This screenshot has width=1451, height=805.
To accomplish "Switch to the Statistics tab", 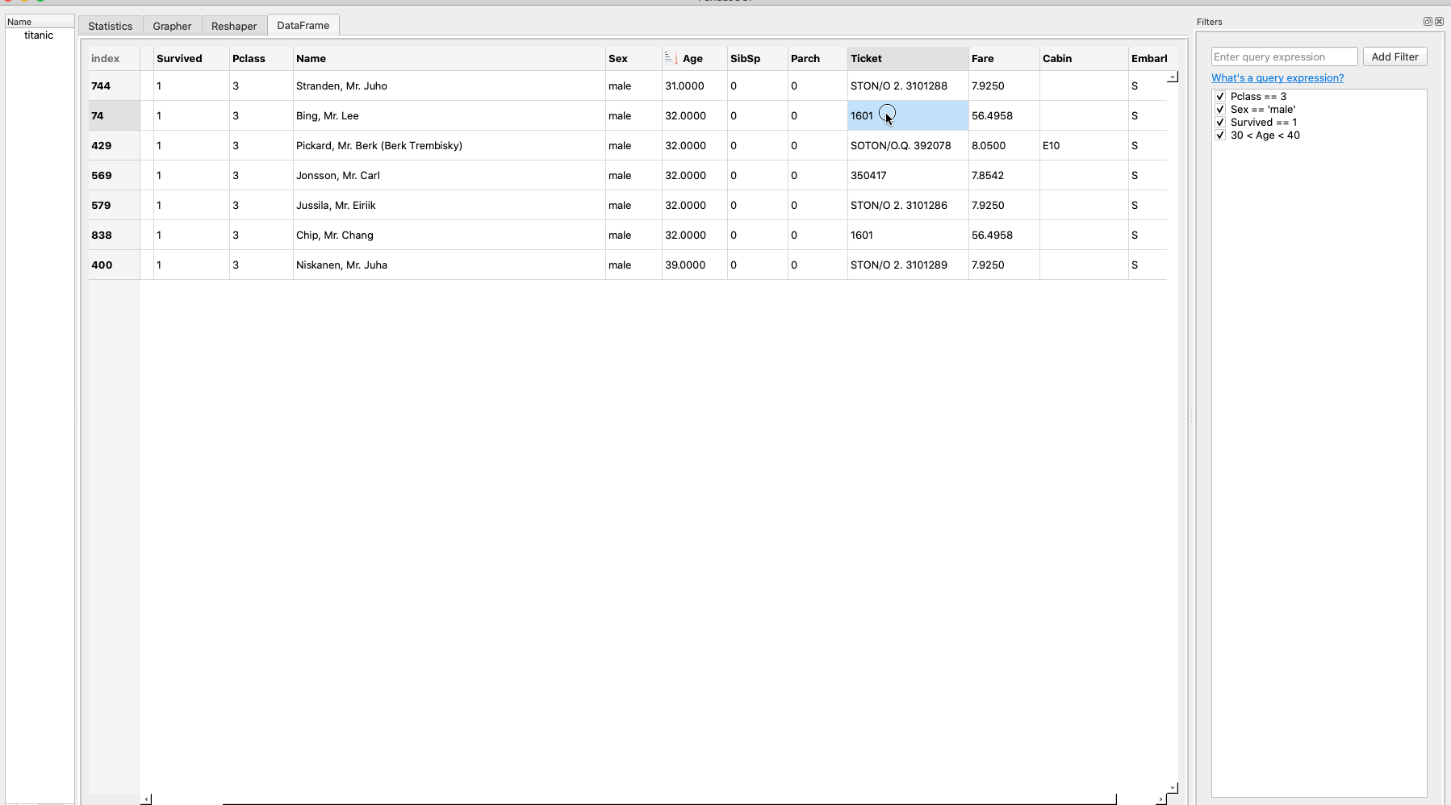I will [x=111, y=26].
